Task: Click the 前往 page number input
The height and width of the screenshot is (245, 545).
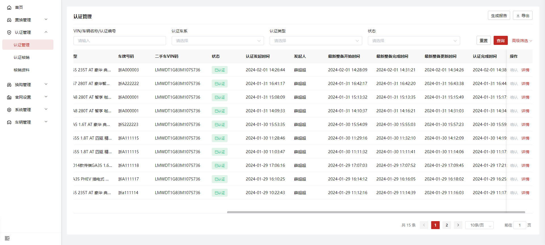Action: (520, 225)
